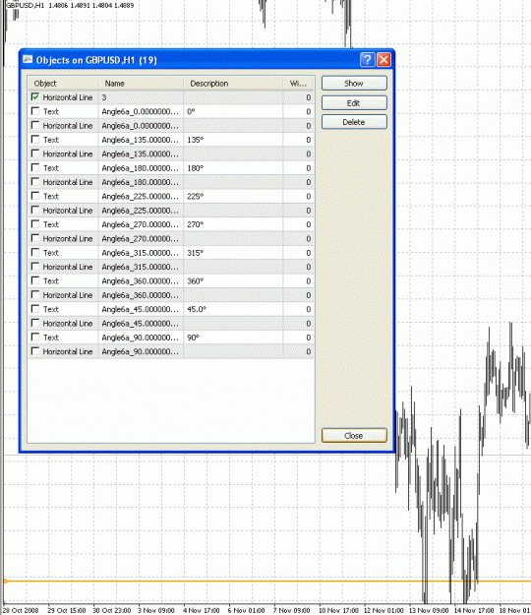This screenshot has height=615, width=531.
Task: Sort by the Description column header
Action: point(233,84)
